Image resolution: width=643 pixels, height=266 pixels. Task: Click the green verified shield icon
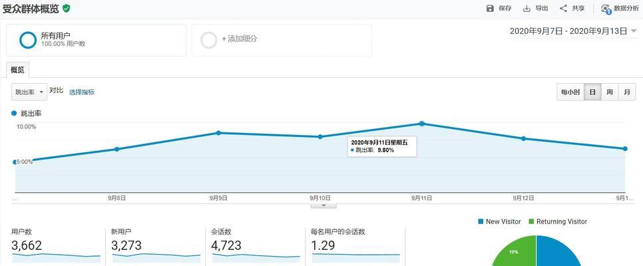pyautogui.click(x=66, y=8)
